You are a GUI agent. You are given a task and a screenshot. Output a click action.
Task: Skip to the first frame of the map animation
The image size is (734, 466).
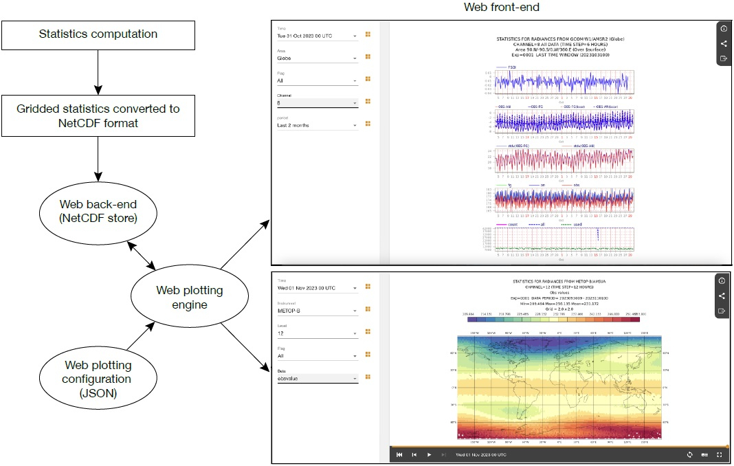pyautogui.click(x=399, y=454)
